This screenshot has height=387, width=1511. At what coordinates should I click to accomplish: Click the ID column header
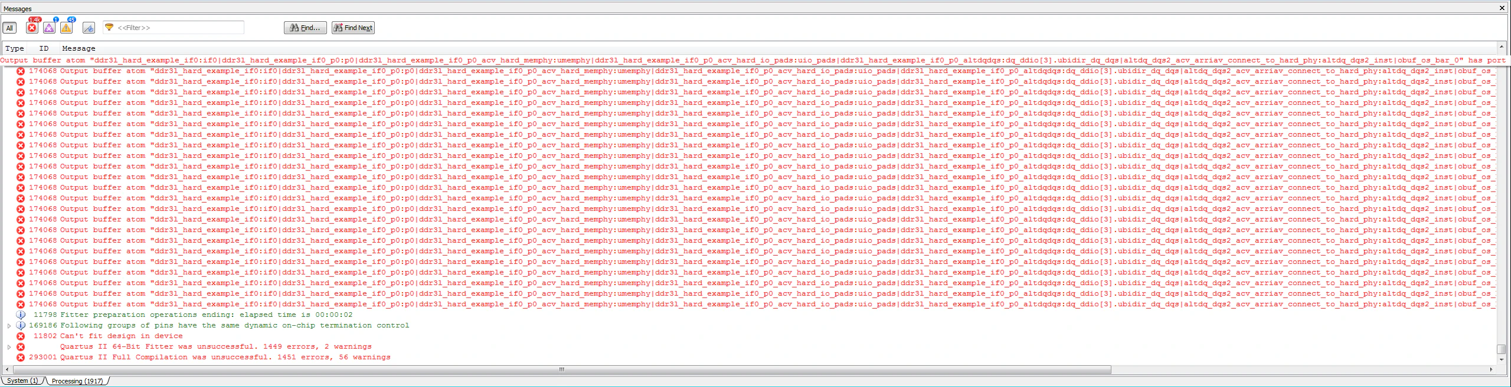44,48
